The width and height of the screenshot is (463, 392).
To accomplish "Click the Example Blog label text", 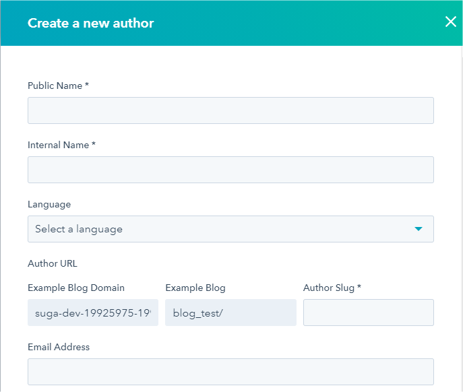I will tap(195, 288).
